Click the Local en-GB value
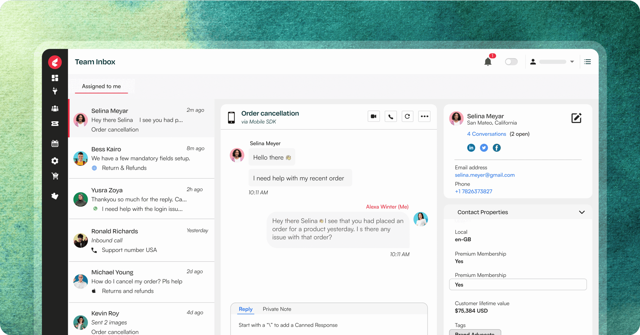Viewport: 640px width, 335px height. 463,239
